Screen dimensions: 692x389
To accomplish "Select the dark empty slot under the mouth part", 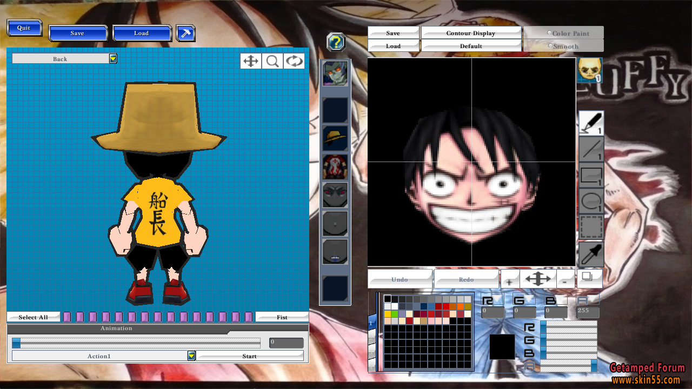I will pyautogui.click(x=335, y=288).
